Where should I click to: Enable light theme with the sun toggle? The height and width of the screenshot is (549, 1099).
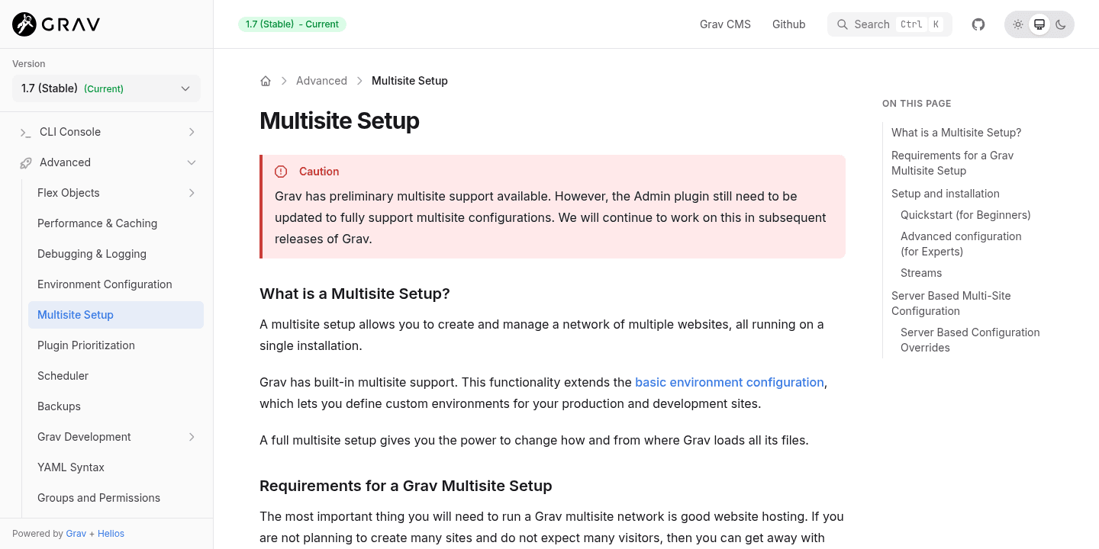click(1017, 24)
